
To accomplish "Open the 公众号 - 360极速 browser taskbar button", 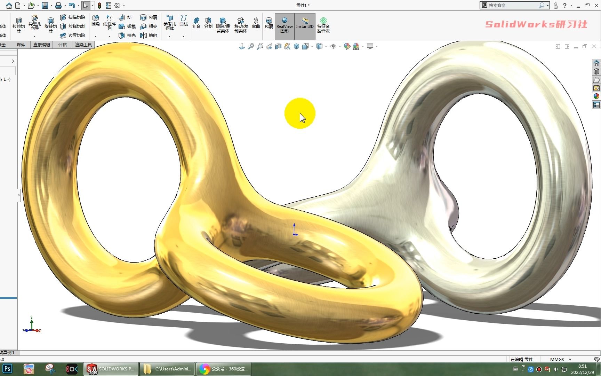I will [x=224, y=369].
